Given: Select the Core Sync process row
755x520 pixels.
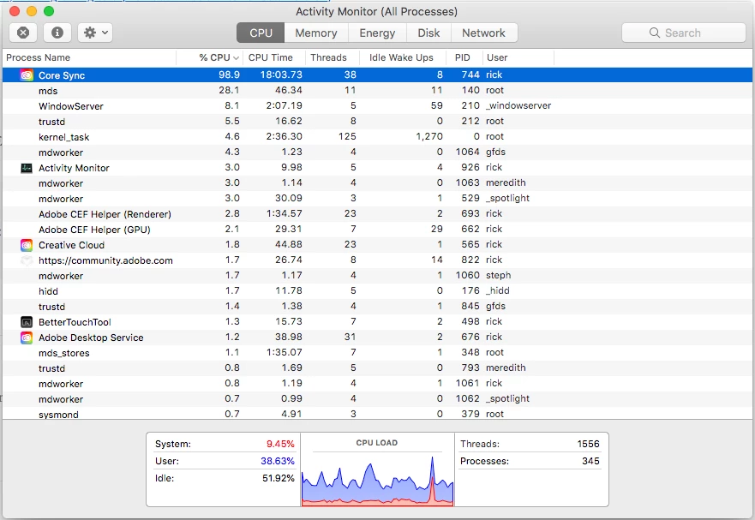Looking at the screenshot, I should pos(377,75).
